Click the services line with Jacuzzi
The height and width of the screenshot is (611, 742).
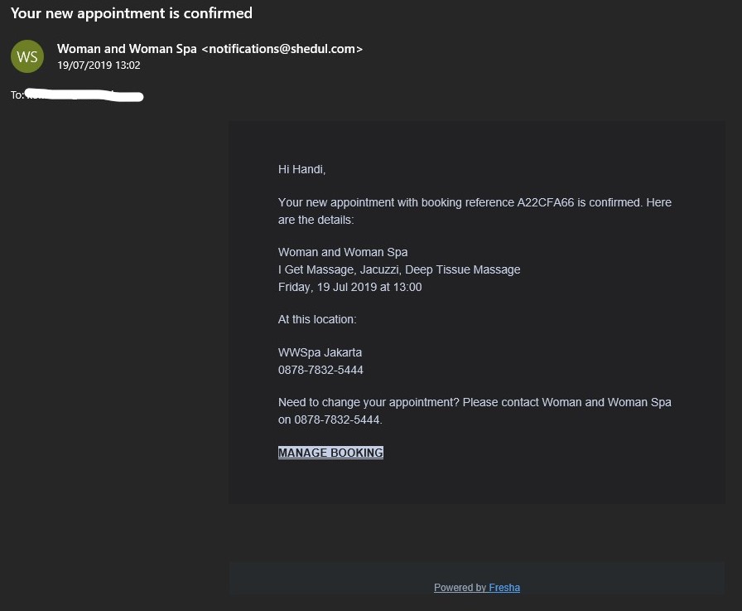tap(399, 269)
